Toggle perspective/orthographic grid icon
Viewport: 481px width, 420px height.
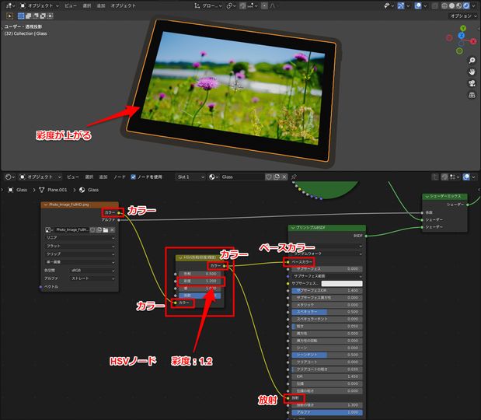(x=472, y=95)
